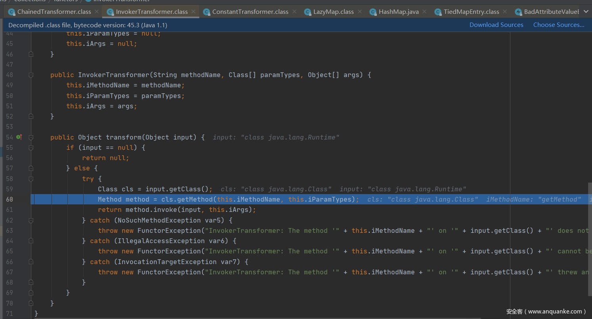Click the Download Sources link
The width and height of the screenshot is (592, 319).
(496, 25)
